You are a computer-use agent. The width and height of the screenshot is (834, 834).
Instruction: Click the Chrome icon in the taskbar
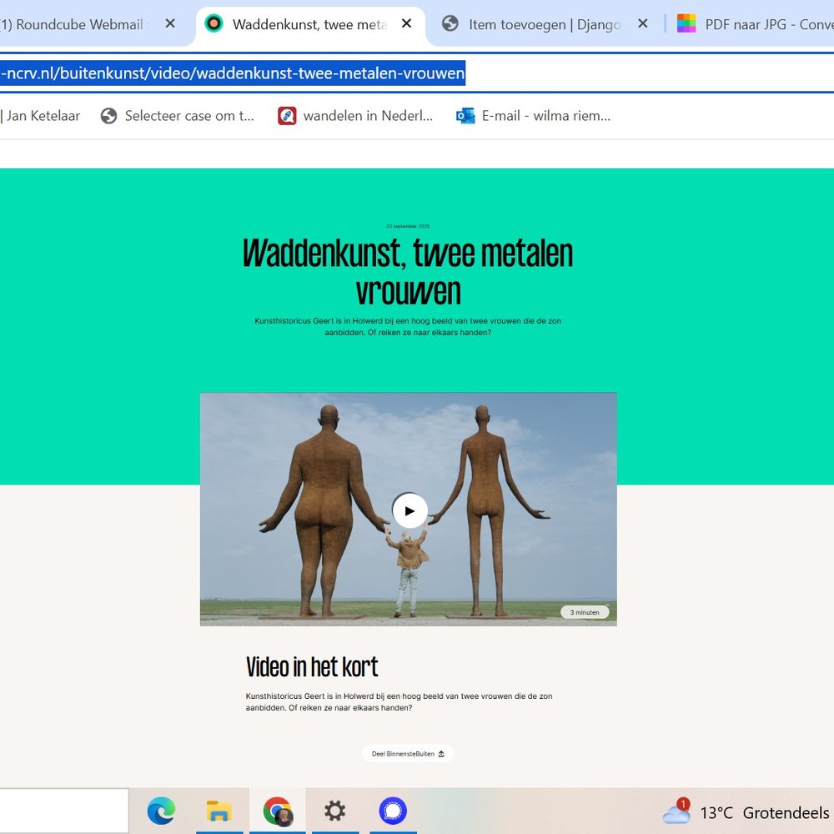pyautogui.click(x=277, y=811)
